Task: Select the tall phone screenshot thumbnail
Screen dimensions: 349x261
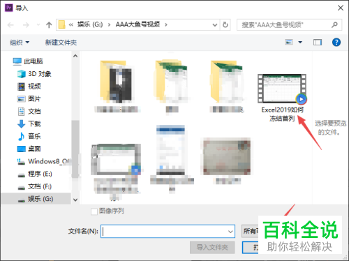Action: (171, 150)
